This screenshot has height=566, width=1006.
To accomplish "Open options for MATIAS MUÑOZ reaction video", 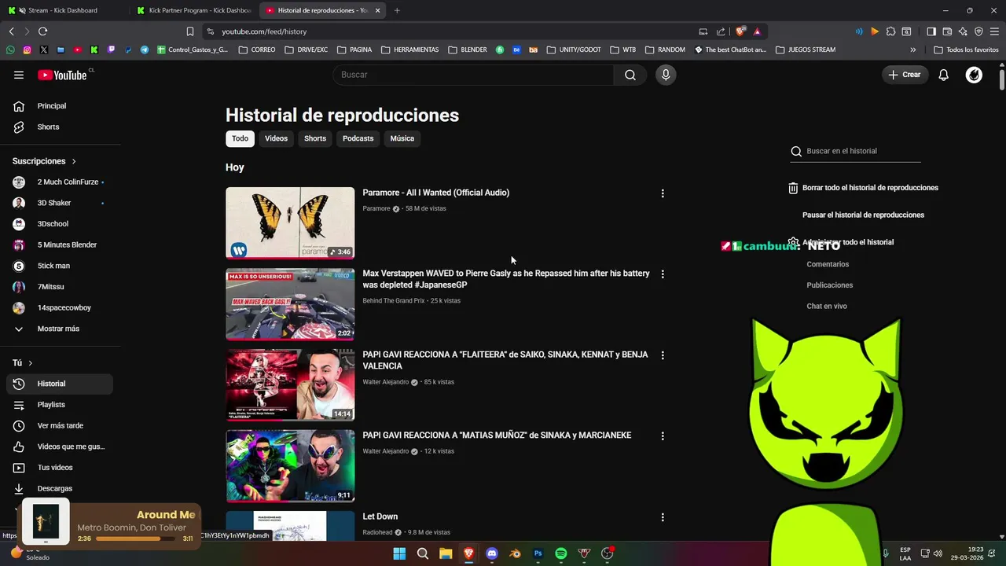I will [663, 436].
